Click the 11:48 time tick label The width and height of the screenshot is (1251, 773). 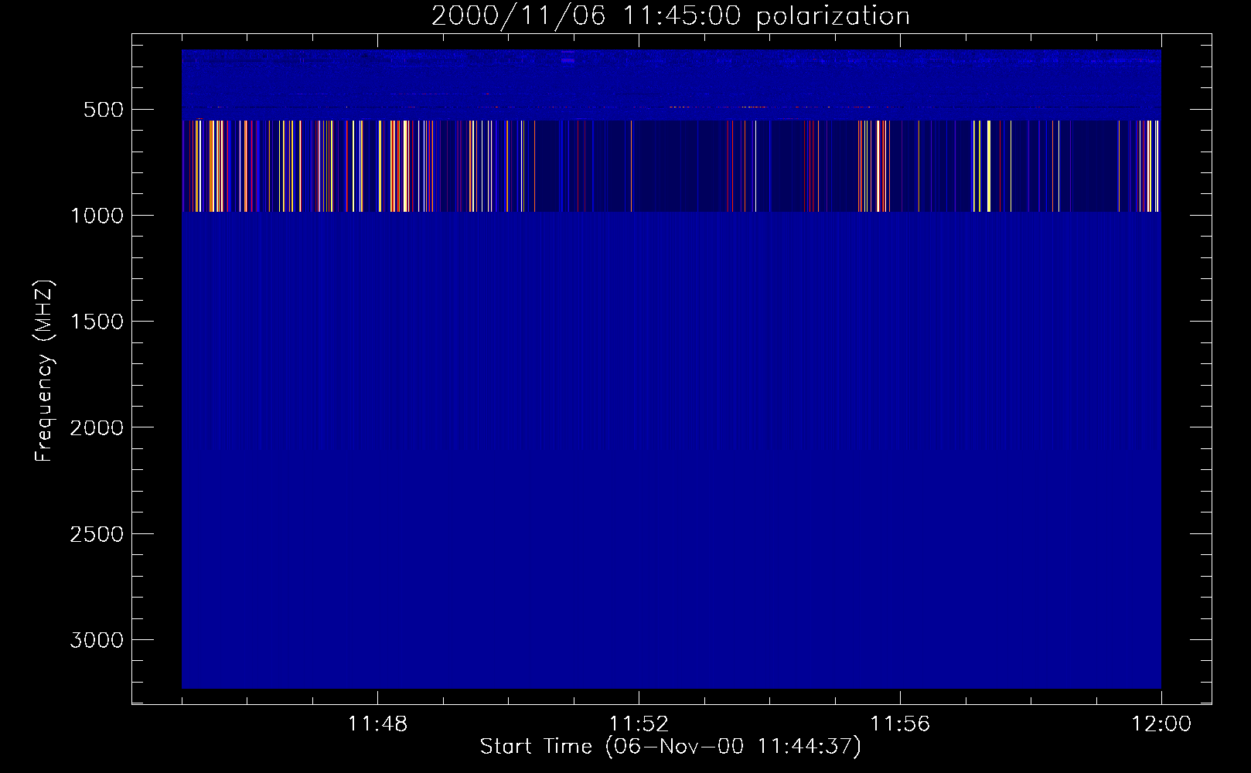[x=377, y=724]
